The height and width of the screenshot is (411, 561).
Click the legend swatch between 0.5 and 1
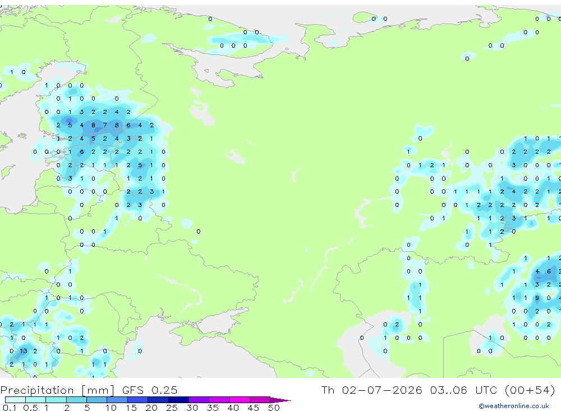pos(36,400)
